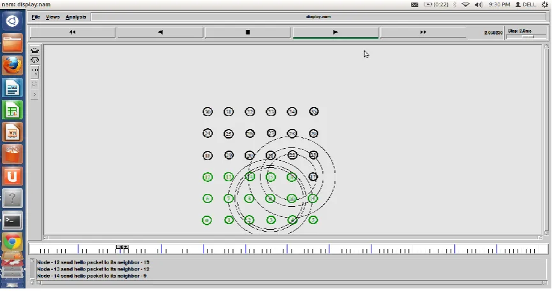Select node 12 in the topology
The width and height of the screenshot is (552, 291).
(x=207, y=177)
